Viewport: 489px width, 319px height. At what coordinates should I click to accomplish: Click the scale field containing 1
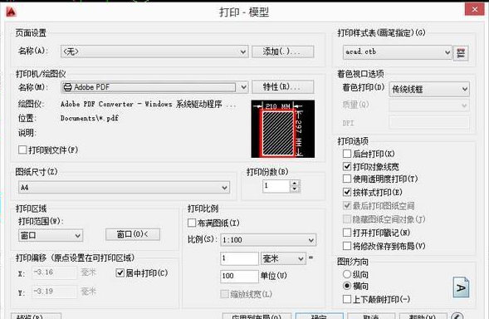(239, 258)
